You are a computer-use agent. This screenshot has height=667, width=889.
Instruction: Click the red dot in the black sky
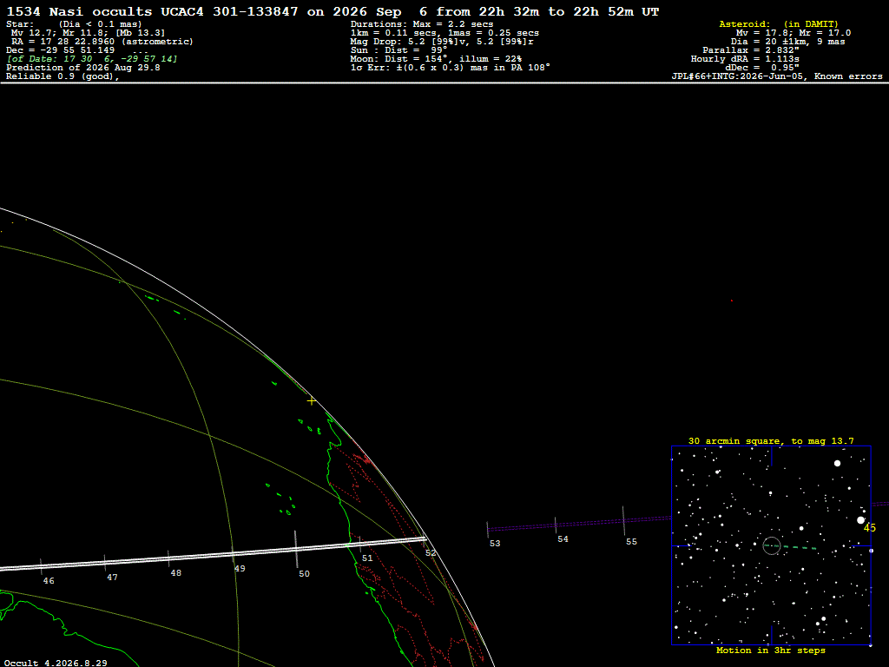[x=731, y=300]
